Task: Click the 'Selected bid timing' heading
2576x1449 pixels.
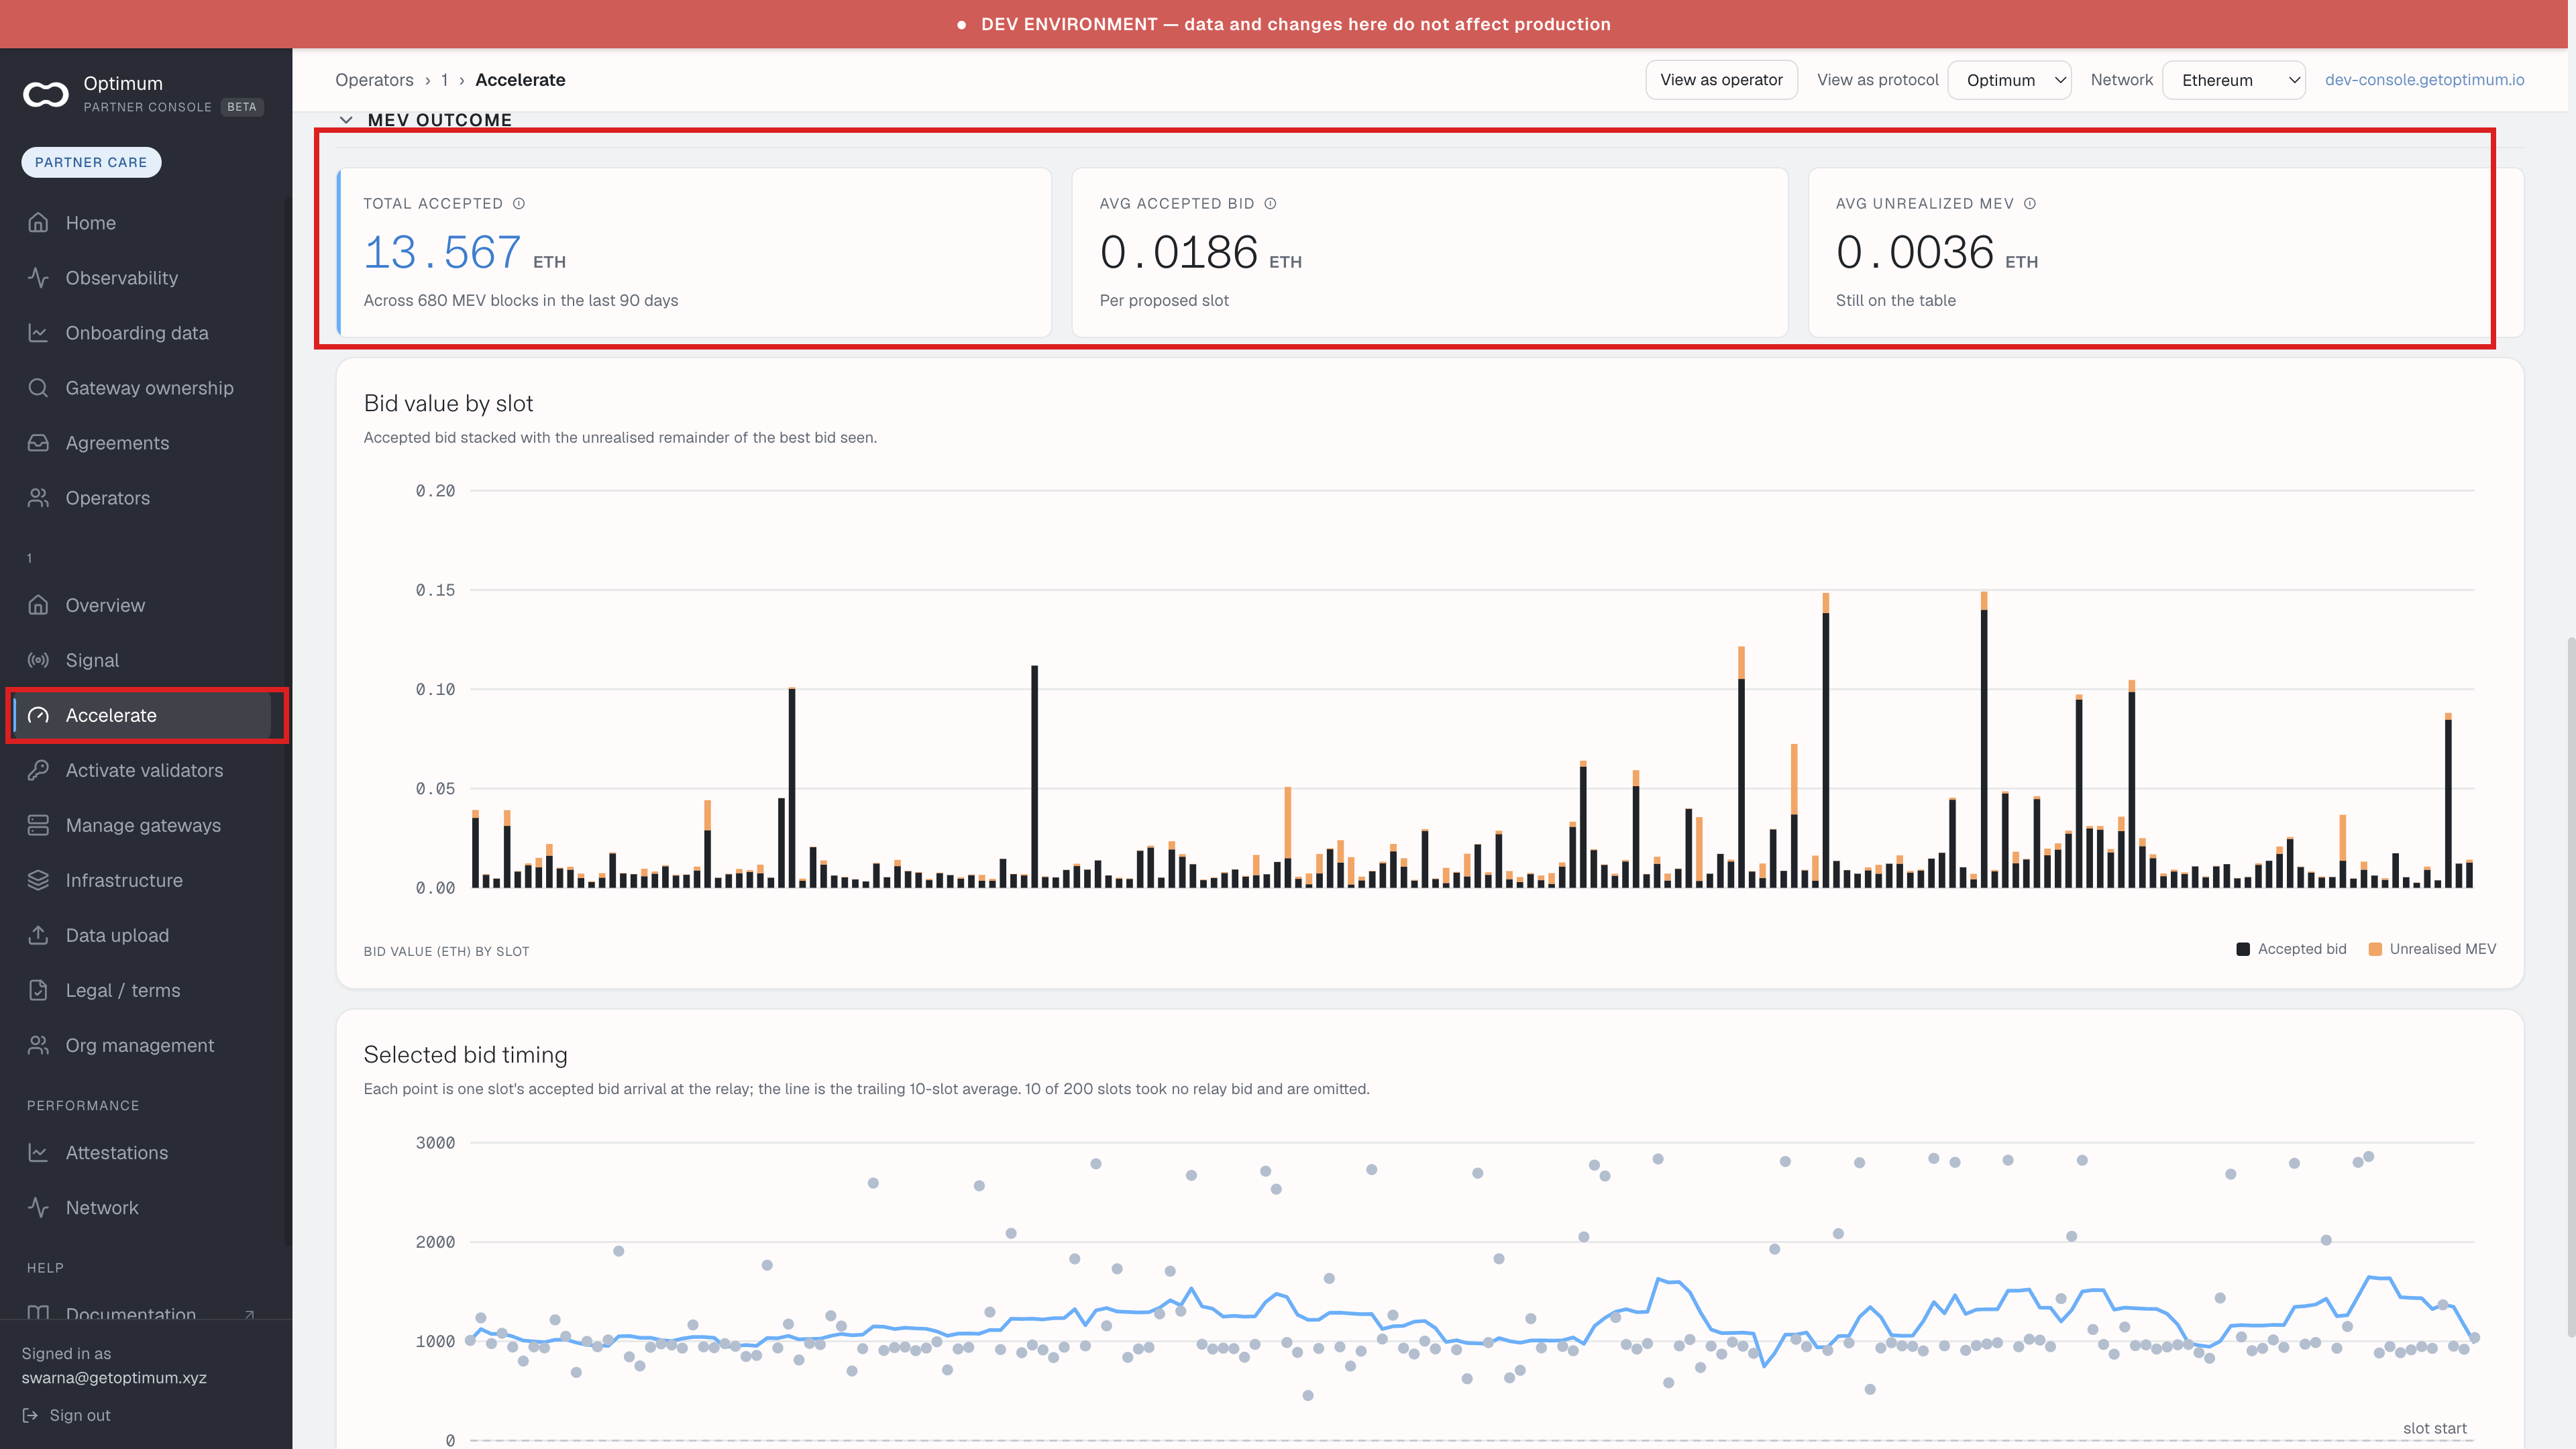Action: (465, 1054)
